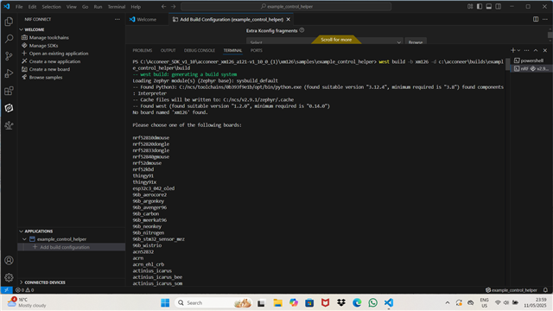
Task: Open the Selection menu
Action: [52, 7]
